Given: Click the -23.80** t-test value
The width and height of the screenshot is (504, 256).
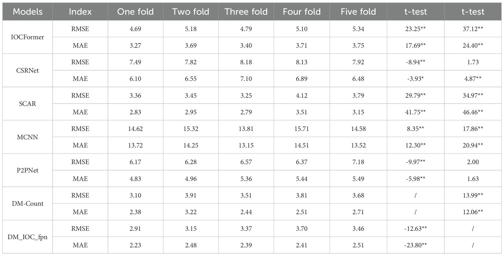Looking at the screenshot, I should coord(415,245).
